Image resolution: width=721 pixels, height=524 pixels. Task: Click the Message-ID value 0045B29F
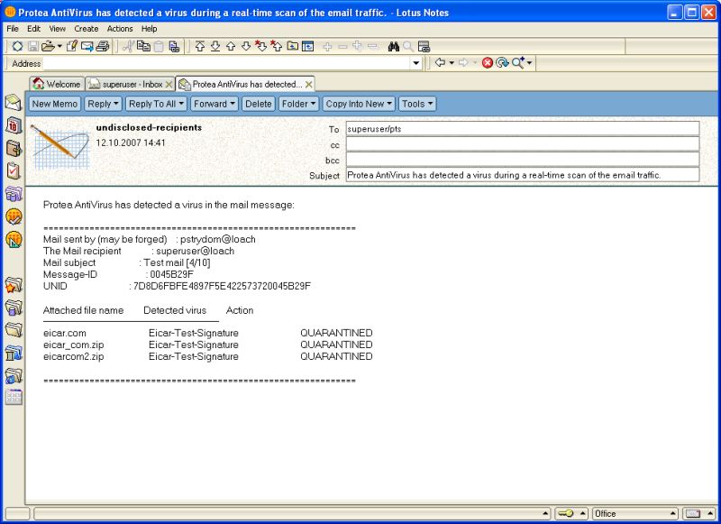click(171, 274)
